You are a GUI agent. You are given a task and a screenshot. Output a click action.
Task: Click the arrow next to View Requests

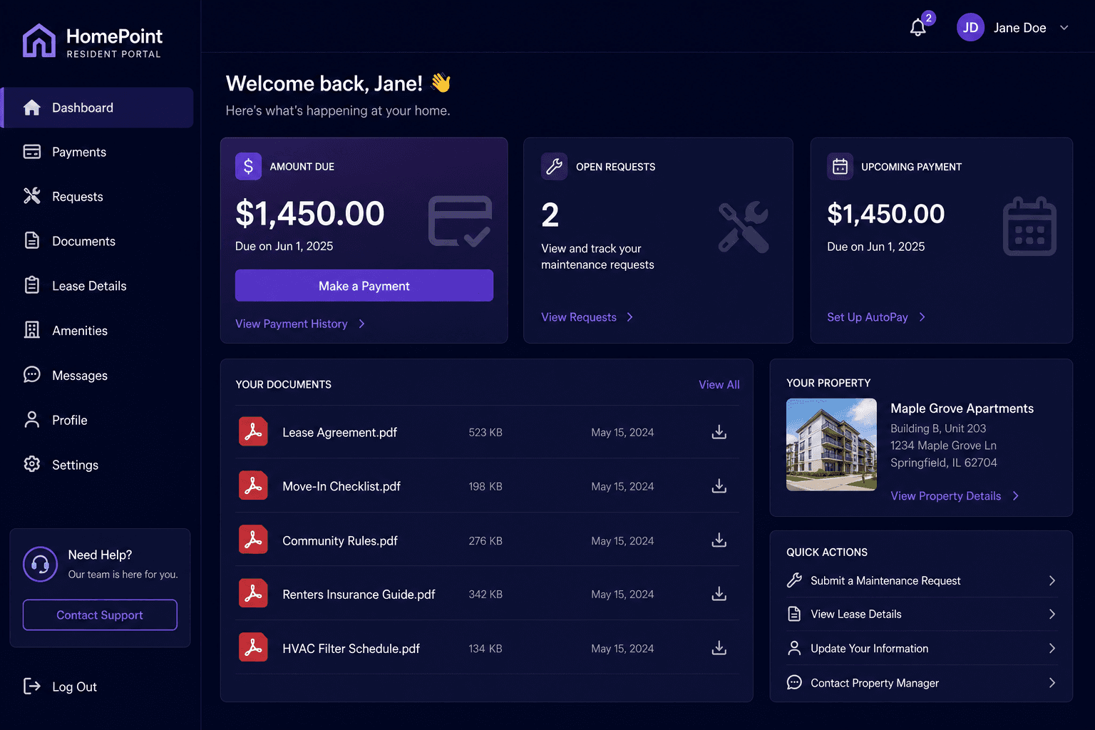(x=629, y=317)
